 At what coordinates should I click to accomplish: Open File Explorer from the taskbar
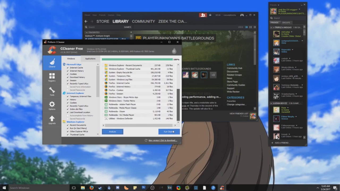coord(83,188)
